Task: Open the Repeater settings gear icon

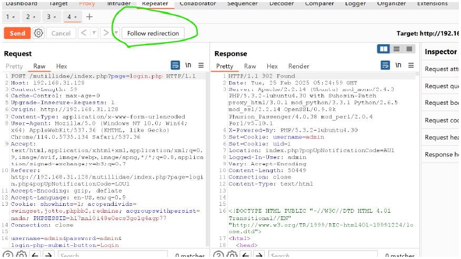Action: tap(38, 33)
